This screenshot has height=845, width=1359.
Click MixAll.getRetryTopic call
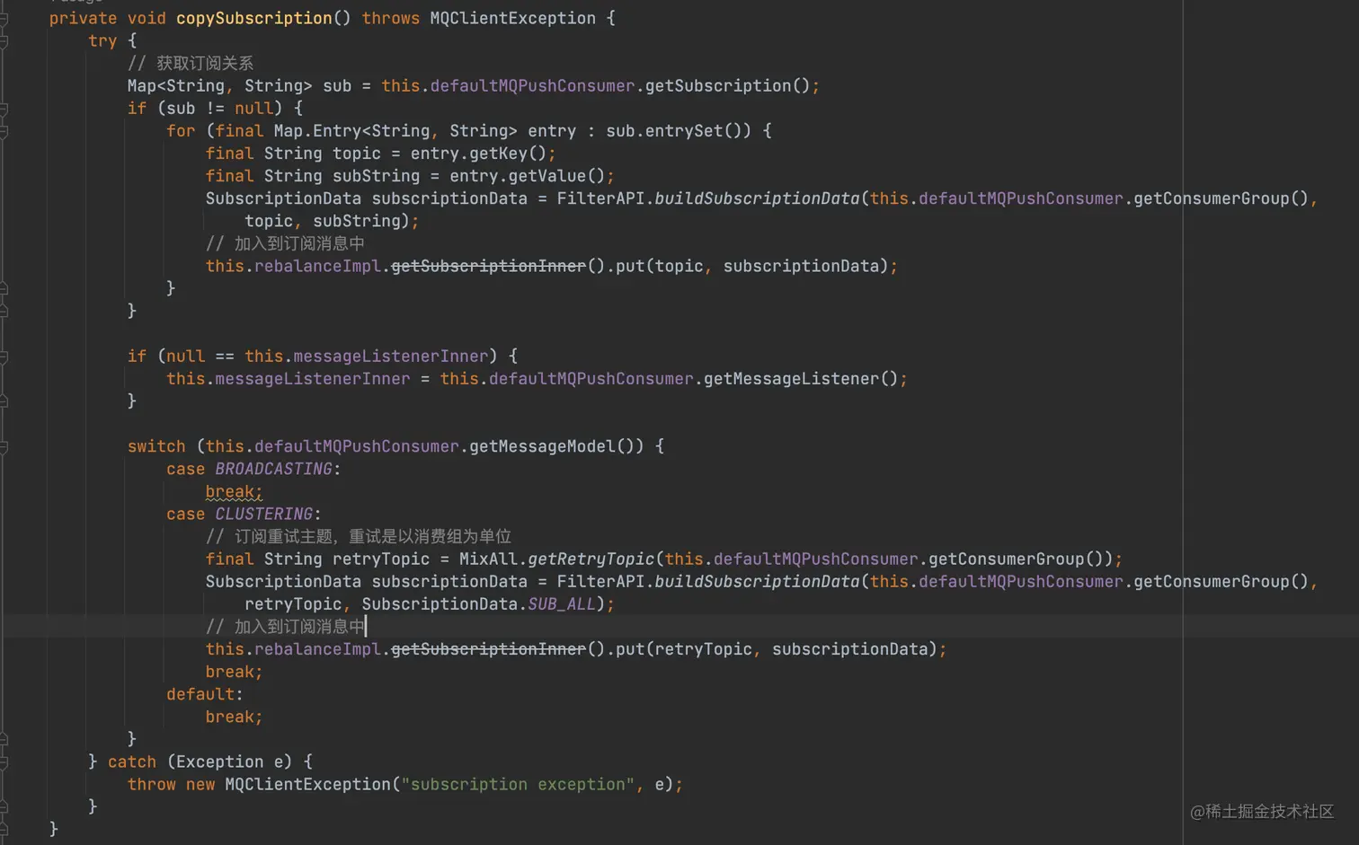(556, 559)
